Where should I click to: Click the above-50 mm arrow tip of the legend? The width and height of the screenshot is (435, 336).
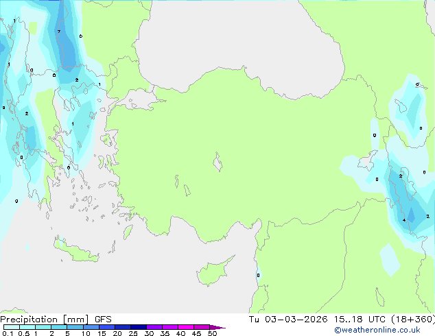(x=217, y=327)
